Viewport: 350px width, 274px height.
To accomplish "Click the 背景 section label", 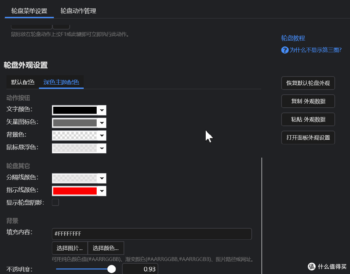I will tap(12, 221).
